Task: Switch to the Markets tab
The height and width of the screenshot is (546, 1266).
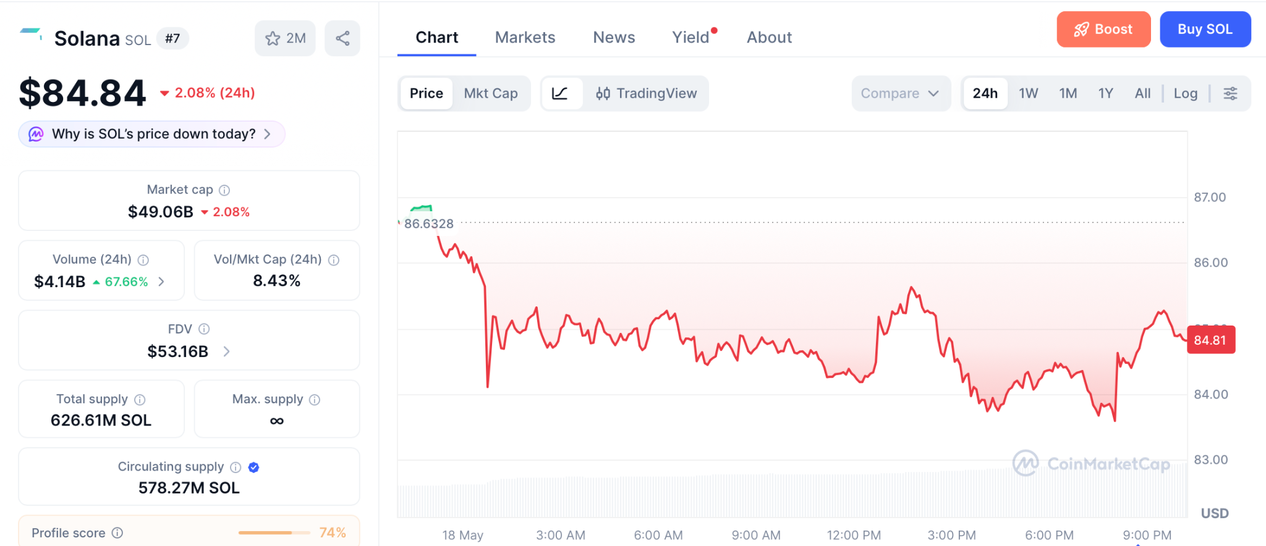Action: (x=525, y=37)
